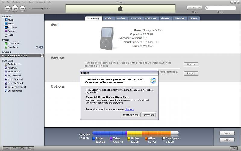
Task: Open the Podcasts library in the sidebar
Action: pyautogui.click(x=12, y=31)
